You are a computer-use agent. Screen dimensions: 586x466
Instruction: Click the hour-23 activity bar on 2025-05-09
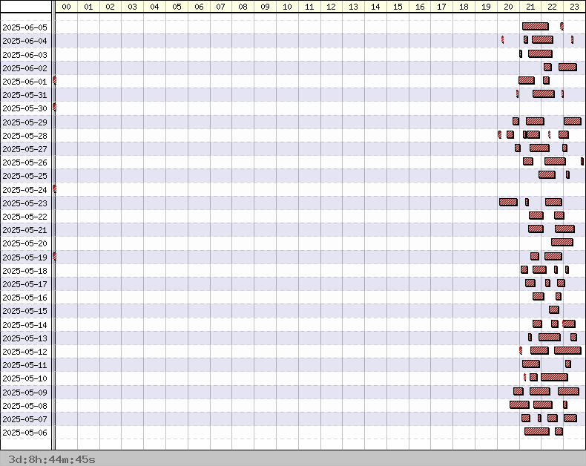pos(568,391)
